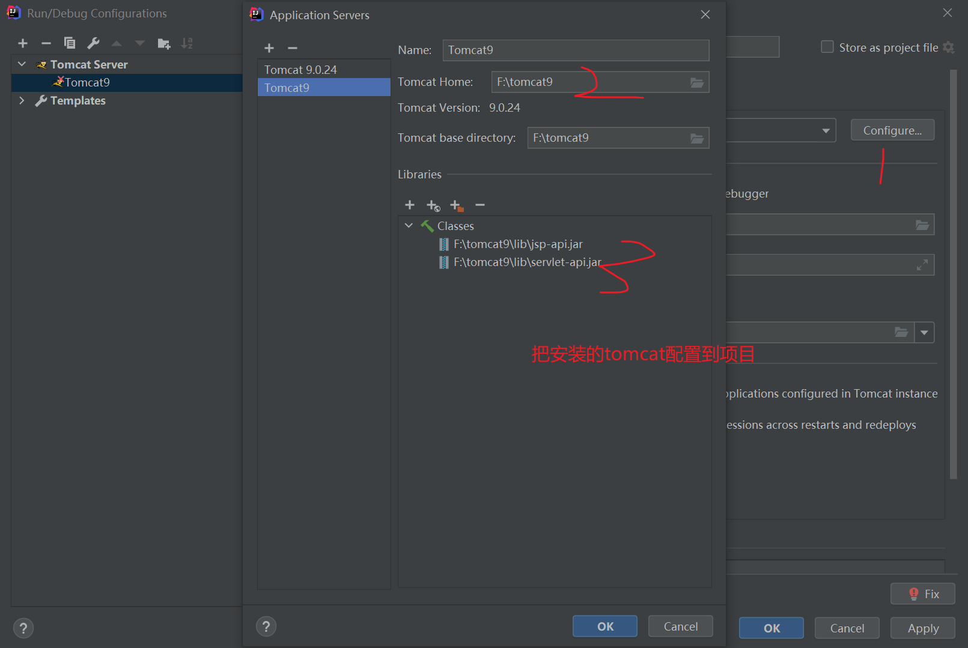The width and height of the screenshot is (968, 648).
Task: Remove application server minus icon
Action: (293, 48)
